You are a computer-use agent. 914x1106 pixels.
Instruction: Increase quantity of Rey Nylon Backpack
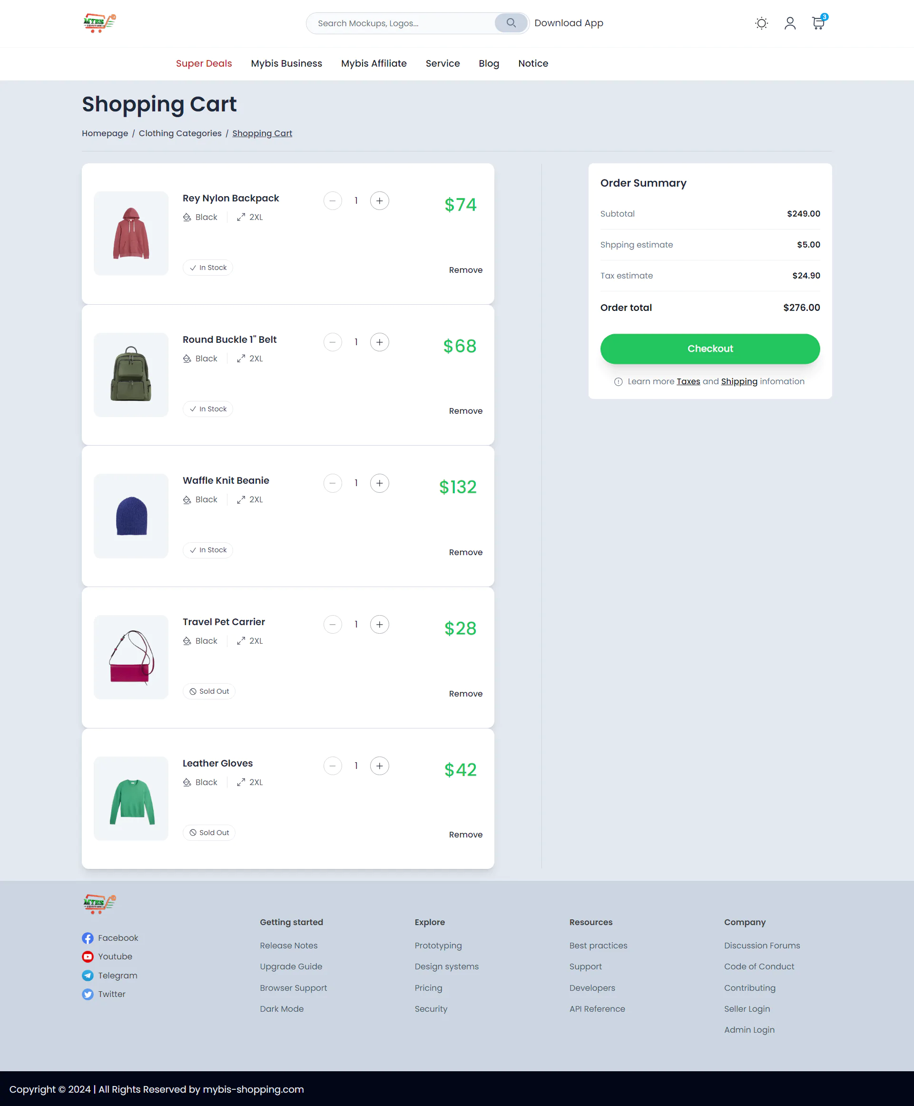379,200
